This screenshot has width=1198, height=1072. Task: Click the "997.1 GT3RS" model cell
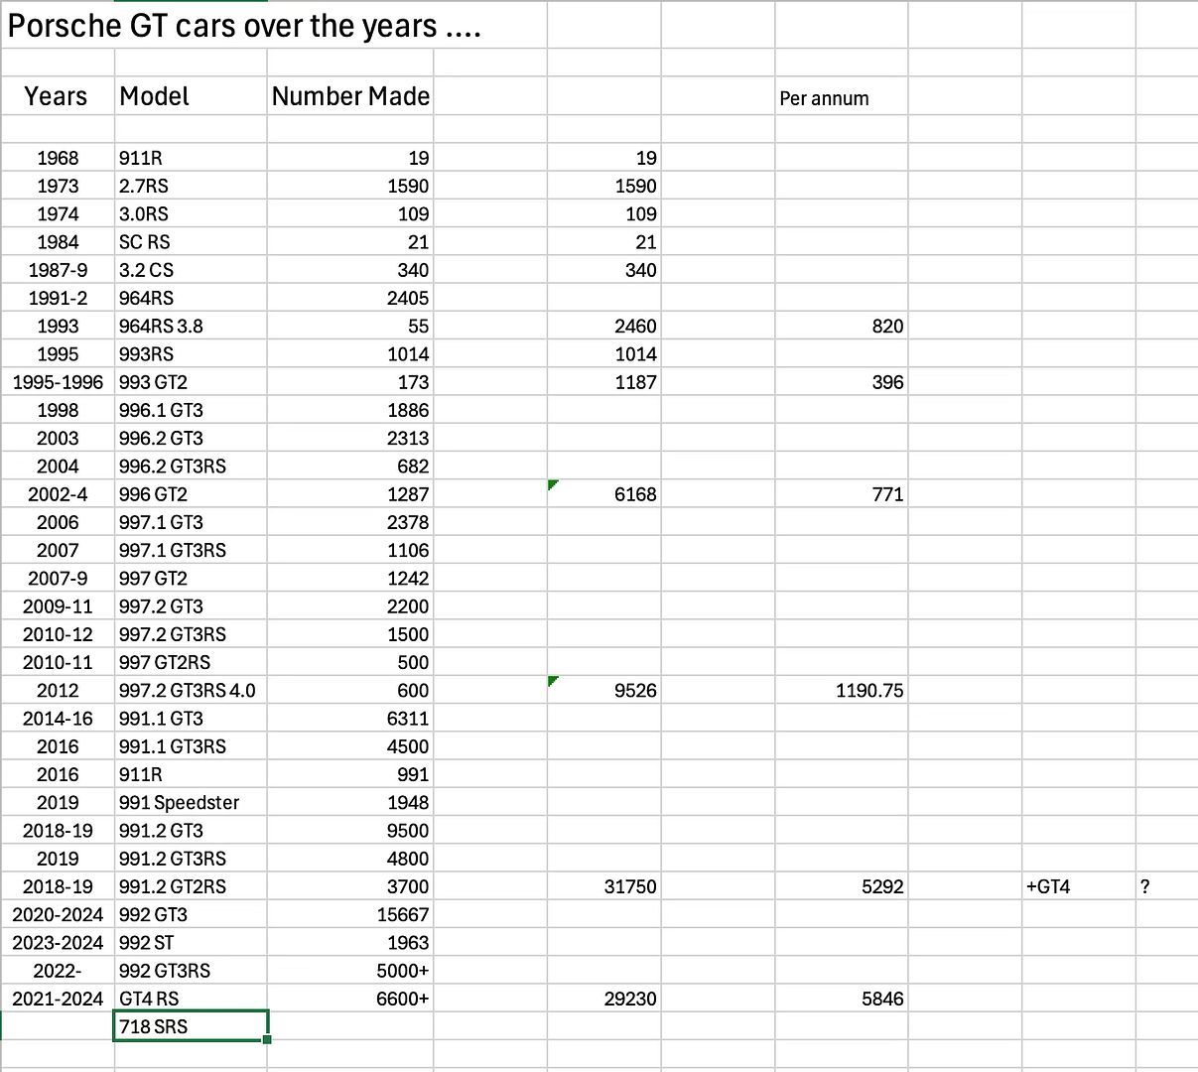coord(191,550)
